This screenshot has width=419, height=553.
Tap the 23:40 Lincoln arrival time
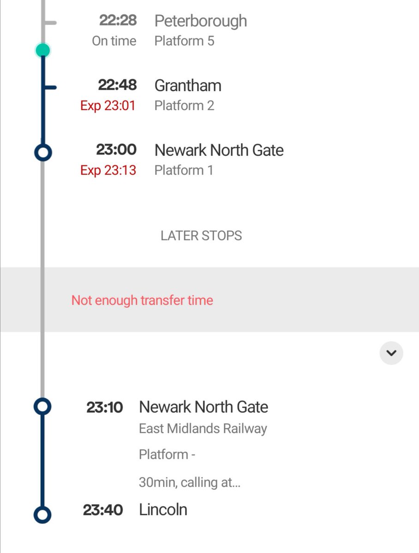(x=103, y=510)
